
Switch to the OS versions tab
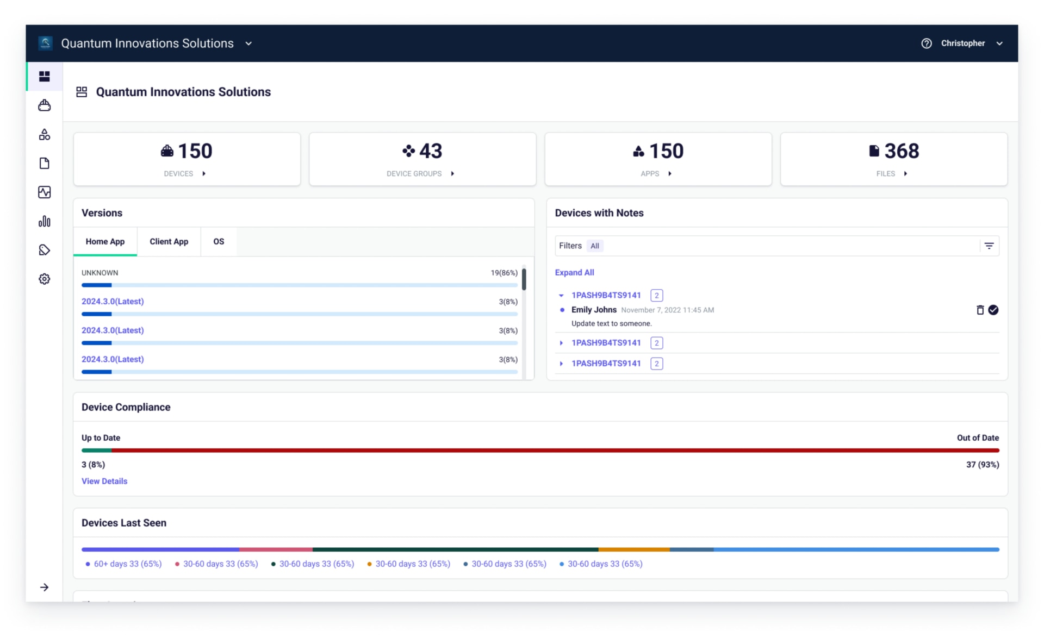pyautogui.click(x=219, y=242)
